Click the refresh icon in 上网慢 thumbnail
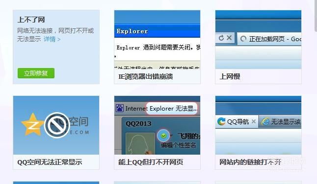 click(x=221, y=38)
